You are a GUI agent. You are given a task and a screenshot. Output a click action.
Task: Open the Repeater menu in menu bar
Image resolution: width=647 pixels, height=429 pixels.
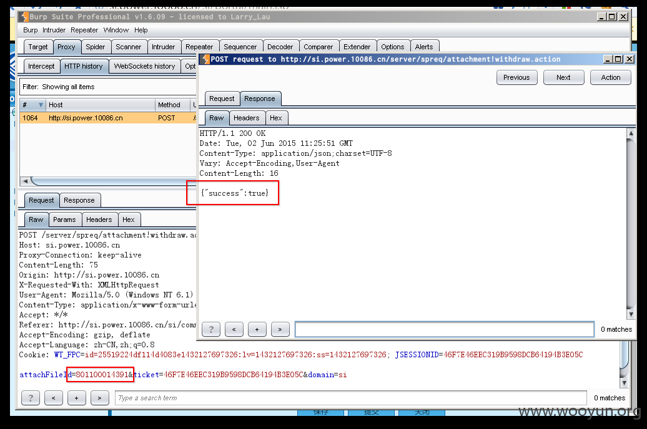pos(84,30)
